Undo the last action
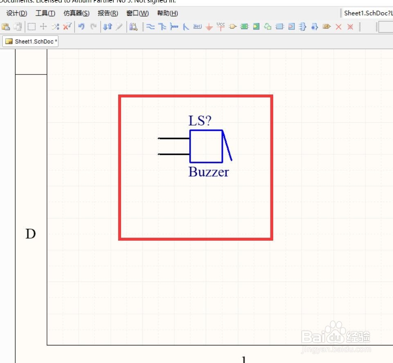393x363 pixels. pos(81,26)
